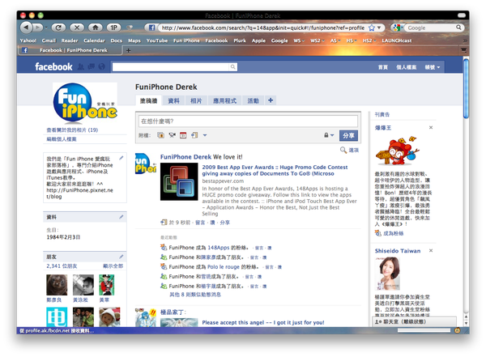The width and height of the screenshot is (486, 357).
Task: Open the tab list icon at right of tab bar
Action: 463,50
